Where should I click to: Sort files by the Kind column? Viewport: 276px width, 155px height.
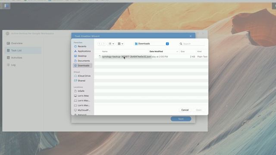199,52
